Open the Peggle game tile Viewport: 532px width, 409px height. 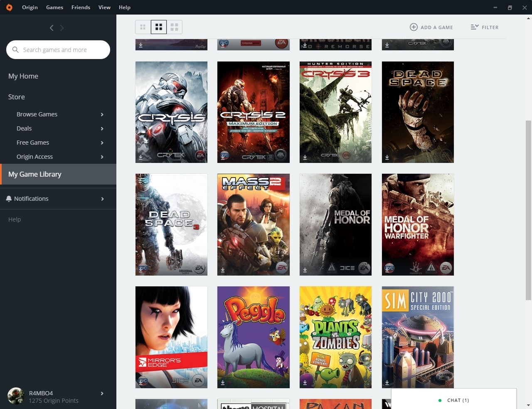click(254, 337)
